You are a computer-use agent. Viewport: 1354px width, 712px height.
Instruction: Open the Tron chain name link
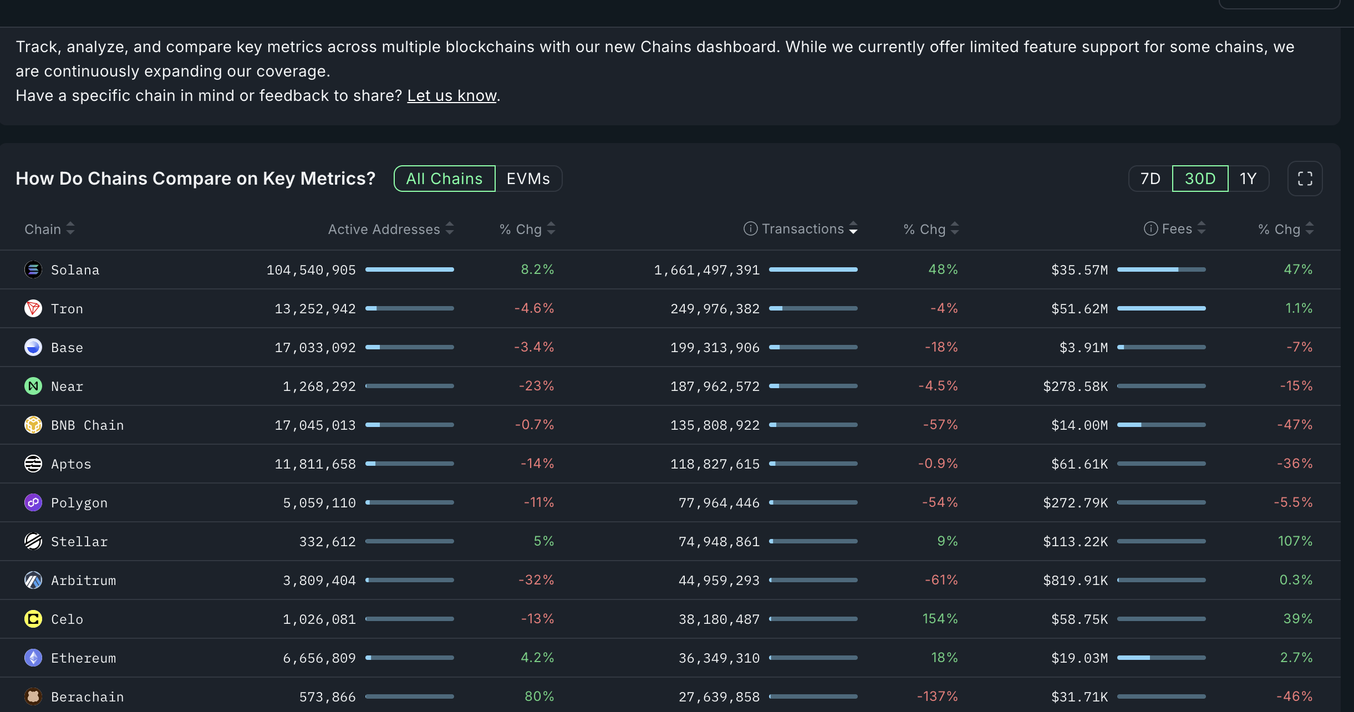pyautogui.click(x=67, y=309)
